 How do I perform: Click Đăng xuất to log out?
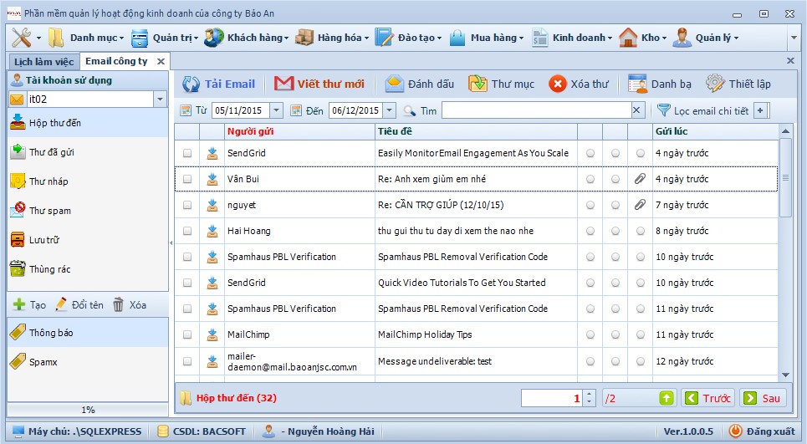click(x=762, y=431)
